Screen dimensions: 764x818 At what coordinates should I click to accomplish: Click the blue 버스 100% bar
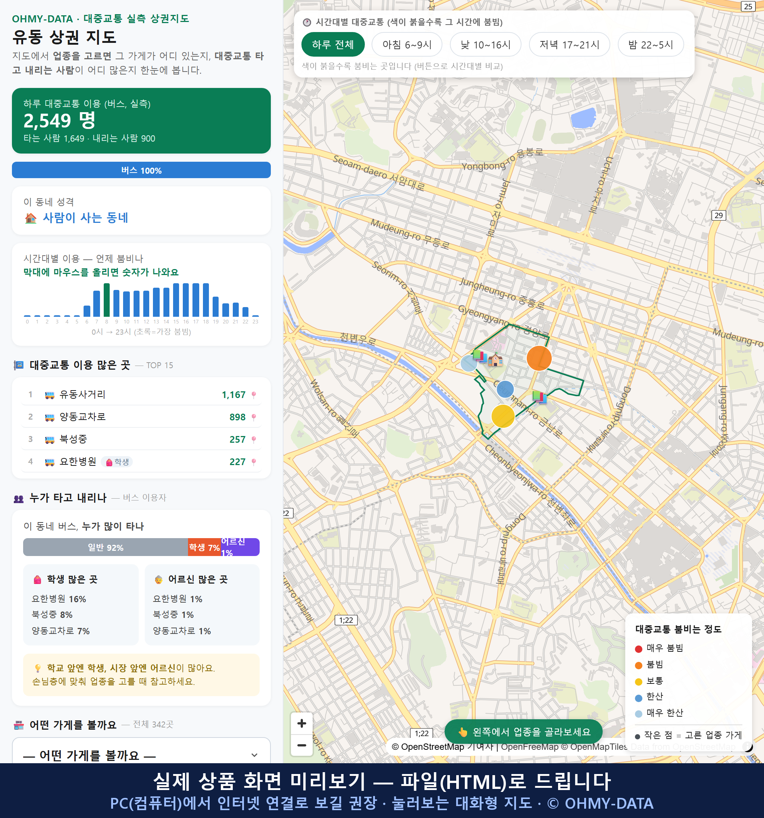pyautogui.click(x=141, y=170)
